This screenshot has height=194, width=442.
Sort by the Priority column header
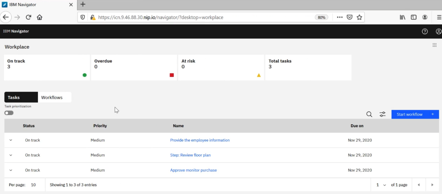coord(100,126)
